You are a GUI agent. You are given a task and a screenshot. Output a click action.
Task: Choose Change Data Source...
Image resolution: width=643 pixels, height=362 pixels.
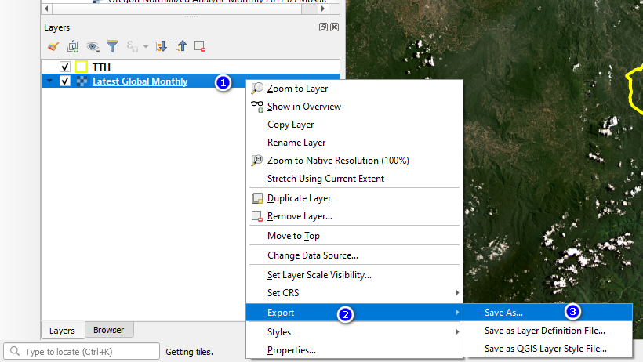click(x=354, y=255)
